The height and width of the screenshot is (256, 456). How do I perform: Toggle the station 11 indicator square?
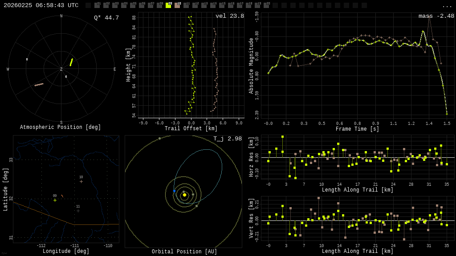(x=186, y=5)
